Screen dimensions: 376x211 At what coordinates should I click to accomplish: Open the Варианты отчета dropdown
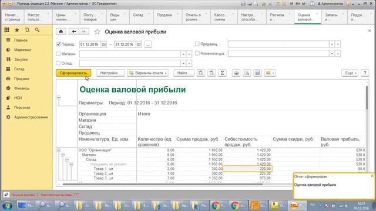coord(147,73)
